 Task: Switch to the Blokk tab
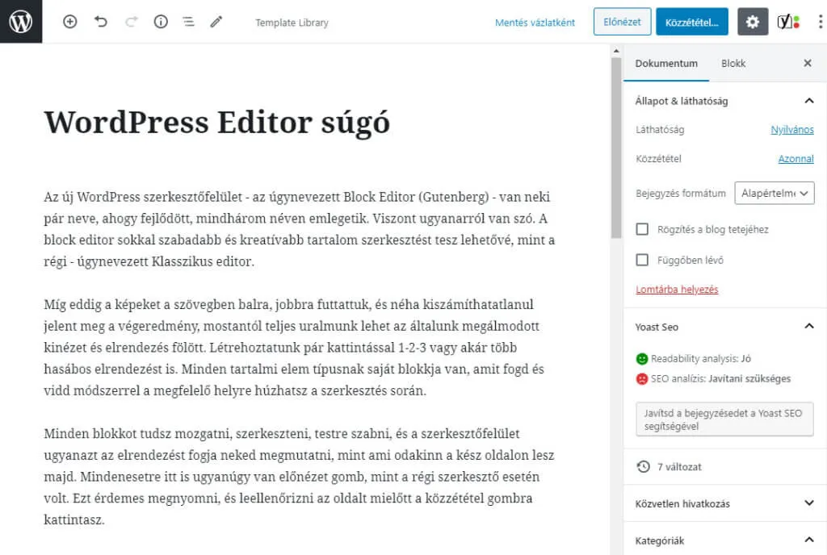tap(733, 63)
